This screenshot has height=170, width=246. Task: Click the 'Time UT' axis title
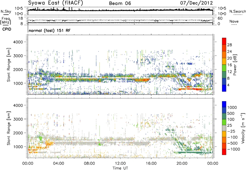click(x=120, y=168)
